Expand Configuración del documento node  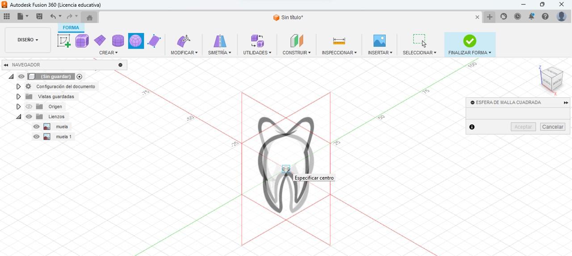point(18,87)
